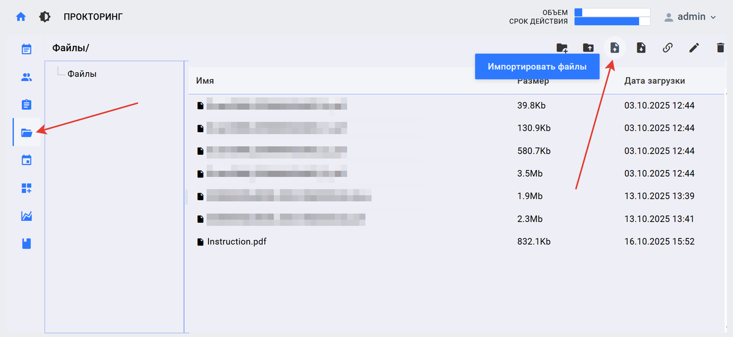Go to home via house icon
733x337 pixels.
[21, 17]
